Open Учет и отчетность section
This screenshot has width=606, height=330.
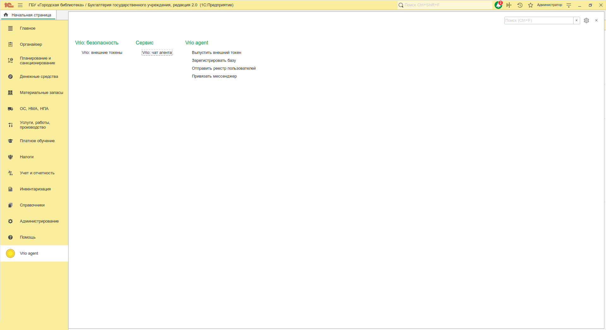coord(34,173)
